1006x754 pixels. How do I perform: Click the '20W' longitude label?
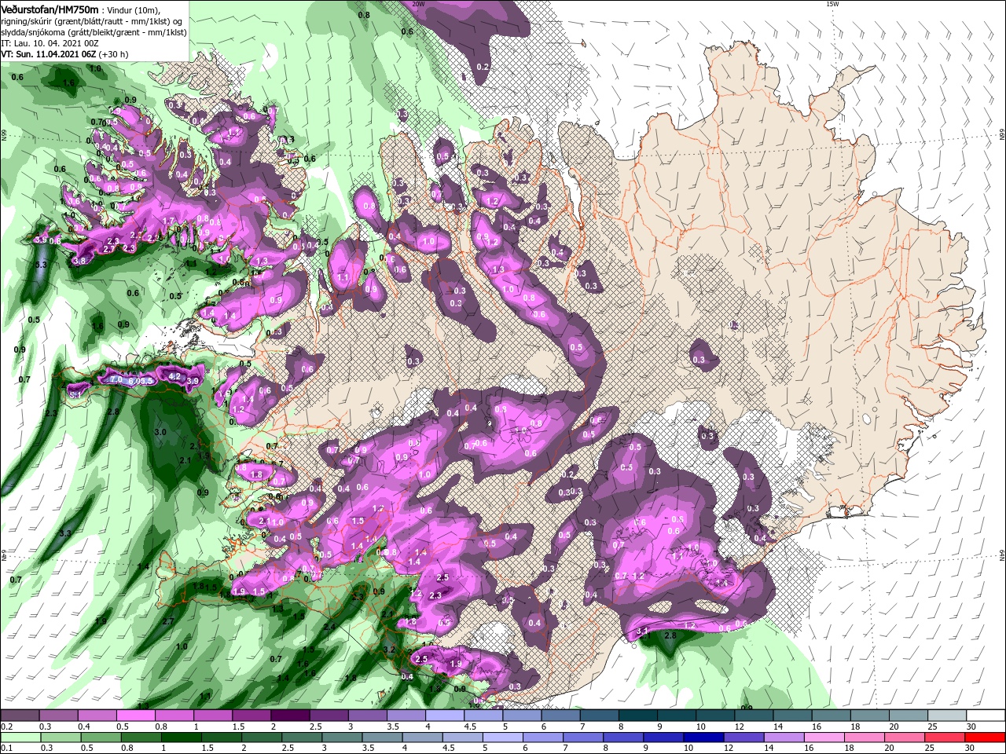pyautogui.click(x=418, y=4)
